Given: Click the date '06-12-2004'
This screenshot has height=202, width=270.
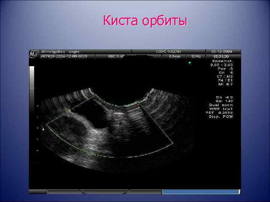Looking at the screenshot, I should [x=222, y=52].
